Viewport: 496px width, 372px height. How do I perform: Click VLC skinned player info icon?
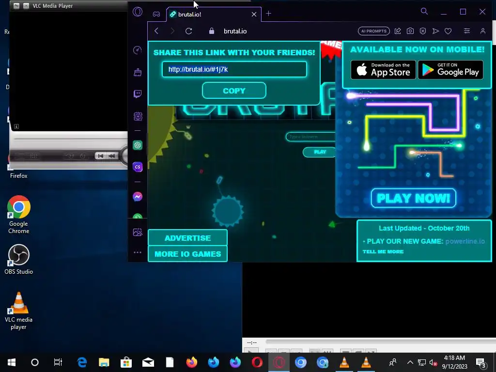[x=16, y=126]
